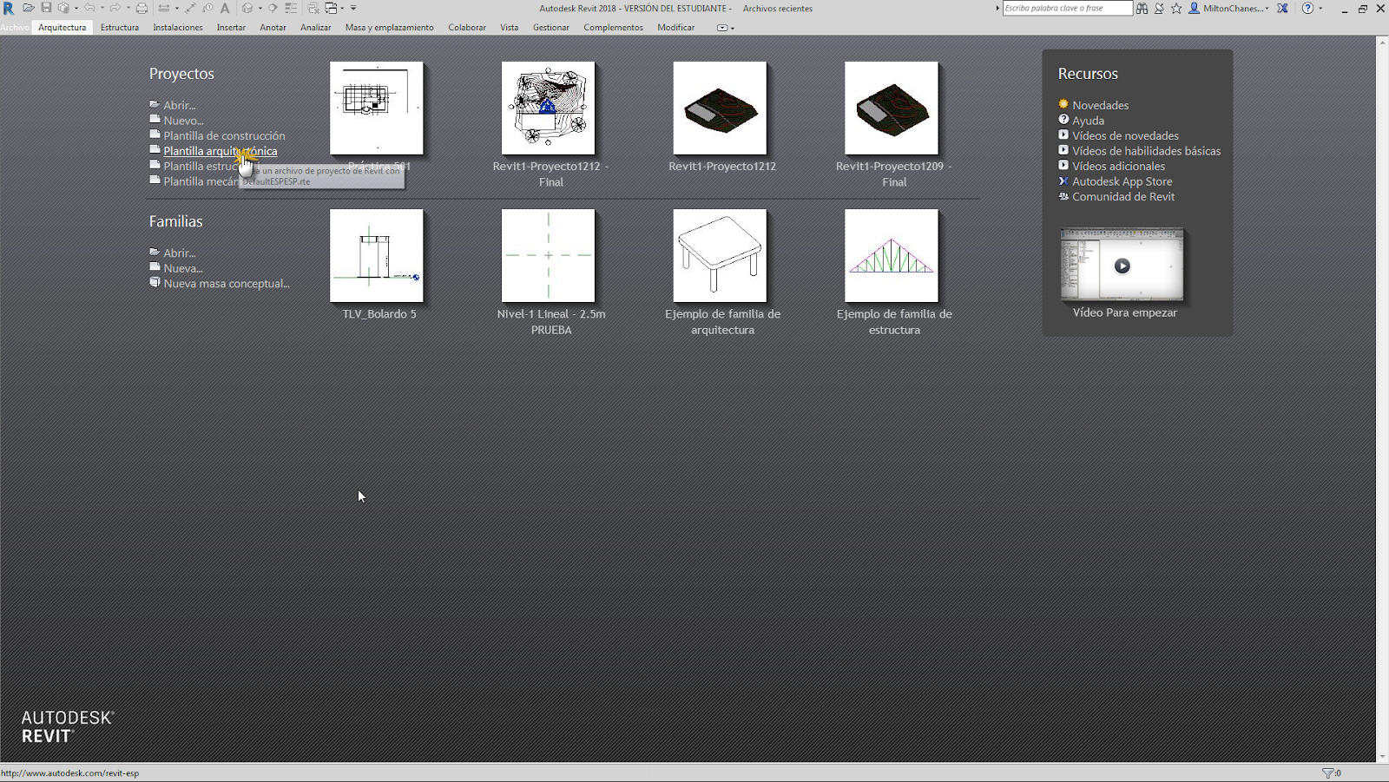1389x782 pixels.
Task: Expand the Measure tool dropdown arrow
Action: tap(177, 8)
